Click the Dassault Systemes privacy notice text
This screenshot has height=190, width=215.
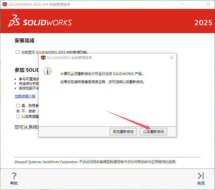pos(96,162)
